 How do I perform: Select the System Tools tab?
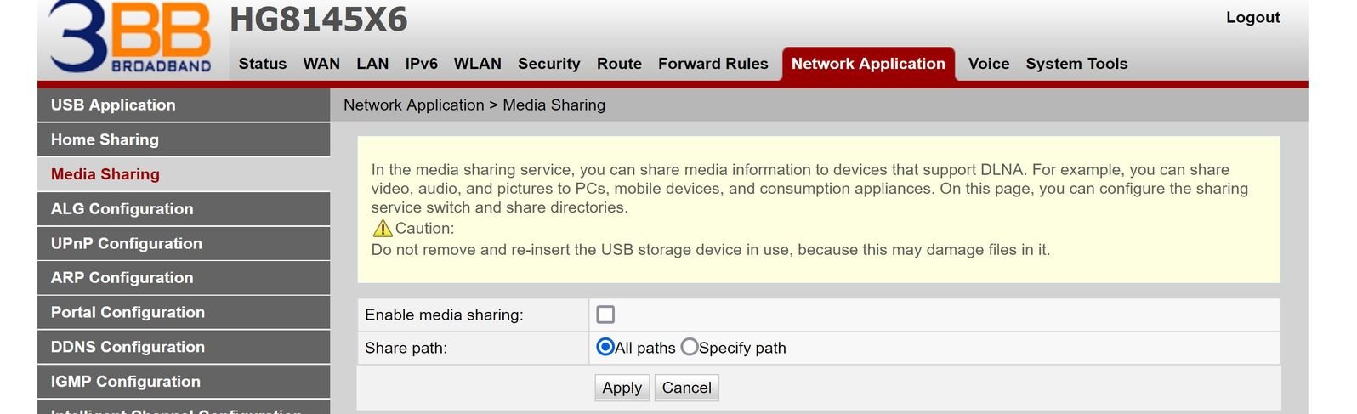pyautogui.click(x=1076, y=64)
